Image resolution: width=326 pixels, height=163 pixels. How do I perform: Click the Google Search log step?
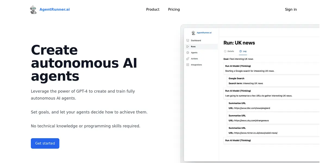pyautogui.click(x=236, y=79)
